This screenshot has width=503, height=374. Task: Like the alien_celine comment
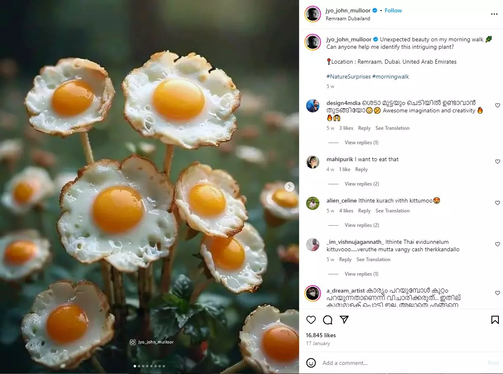coord(498,203)
